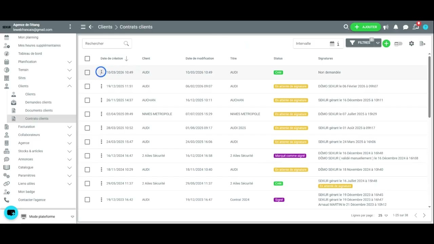Viewport: 434px width, 244px height.
Task: Click the magnifier in the Rechercher field
Action: [126, 43]
